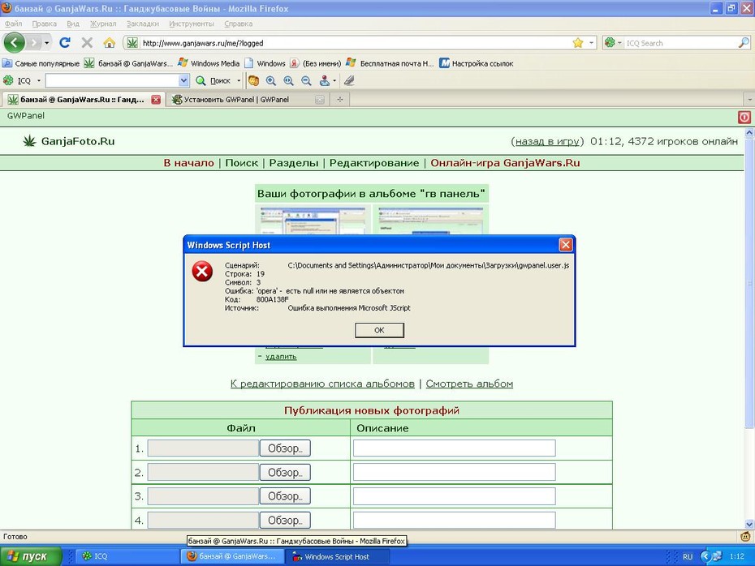Click the page vertical scrollbar
This screenshot has width=755, height=566.
[x=749, y=328]
